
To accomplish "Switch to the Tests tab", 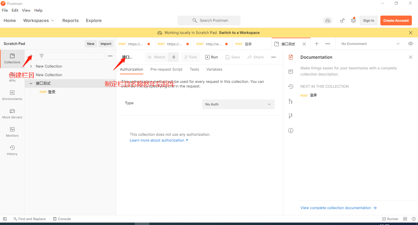I will pyautogui.click(x=194, y=69).
